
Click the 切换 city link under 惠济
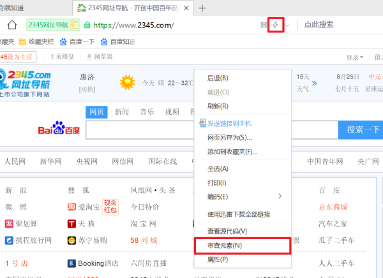pyautogui.click(x=87, y=89)
